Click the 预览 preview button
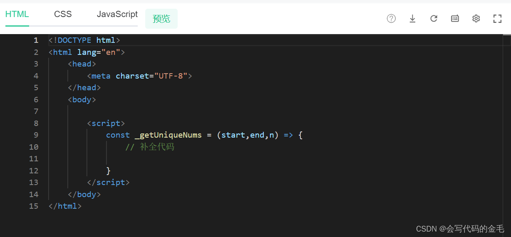 click(x=161, y=19)
